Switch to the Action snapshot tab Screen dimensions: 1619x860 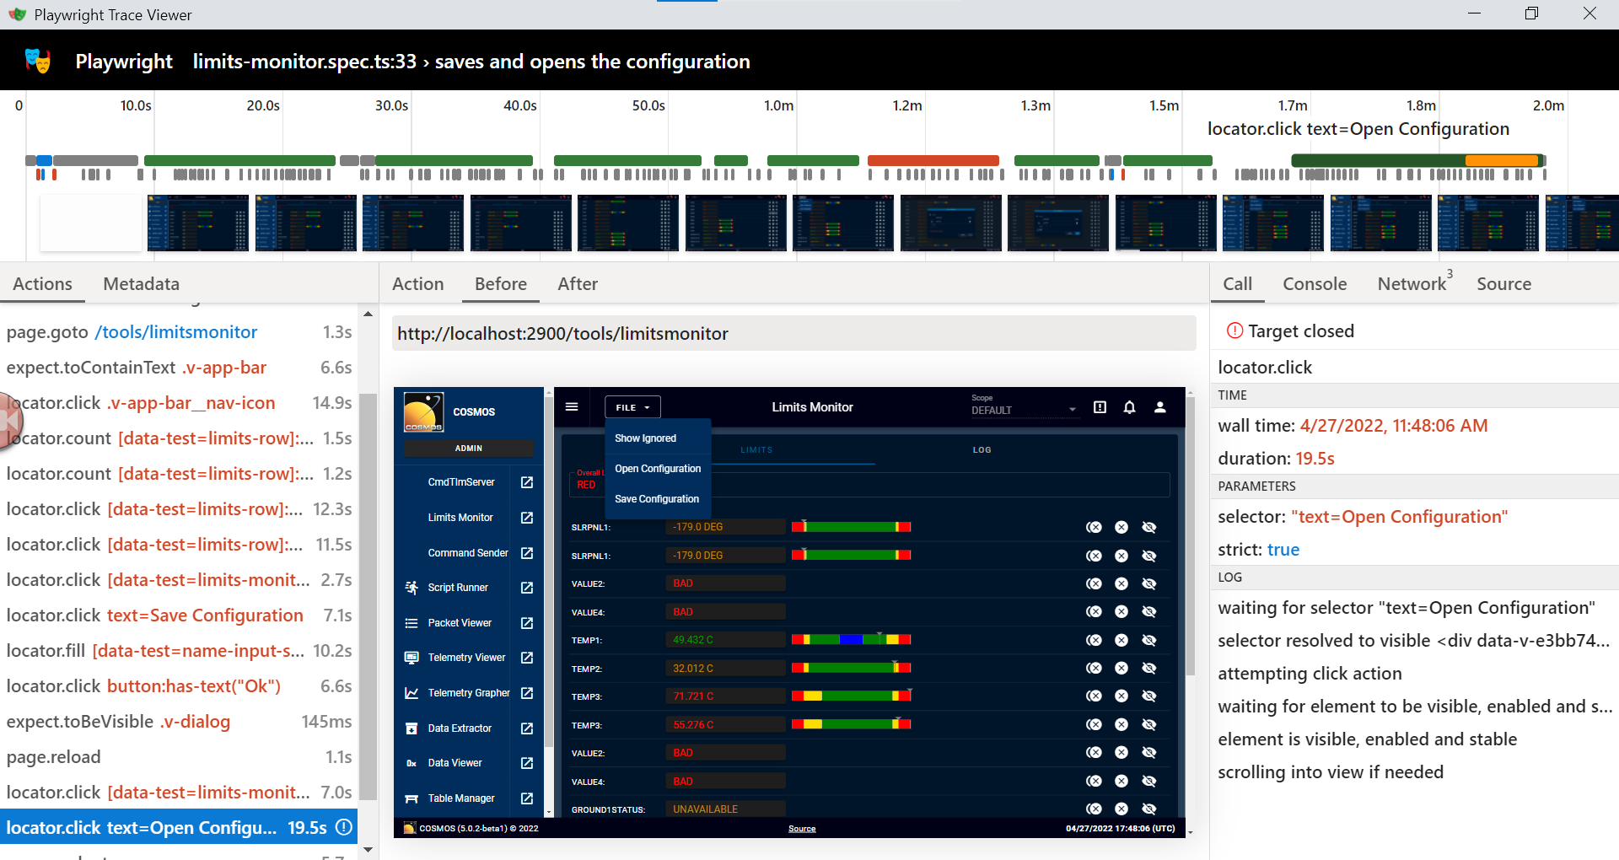point(417,284)
